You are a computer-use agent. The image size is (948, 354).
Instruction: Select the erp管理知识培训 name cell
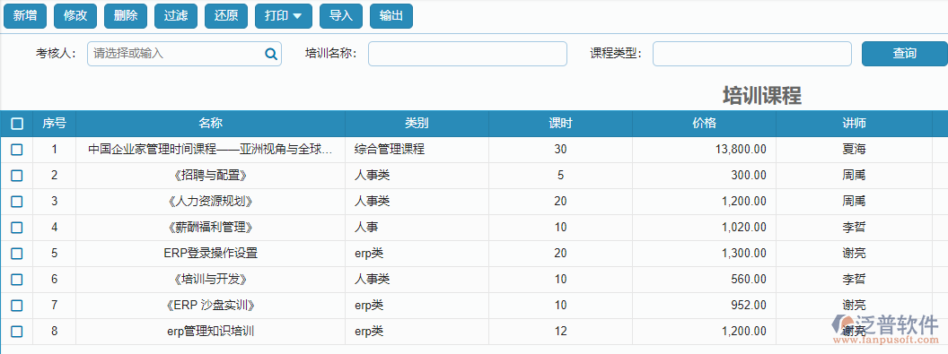tap(211, 331)
